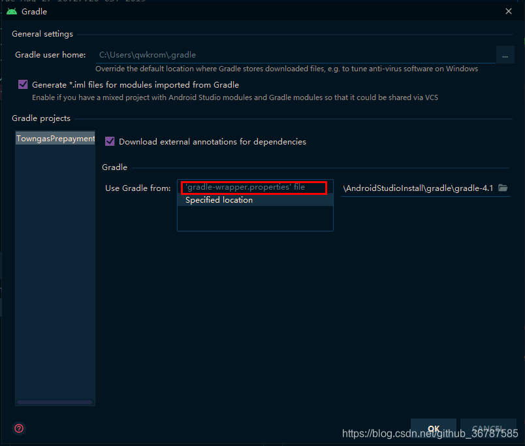Screen dimensions: 525x446
Task: Confirm settings with OK button
Action: pos(434,428)
